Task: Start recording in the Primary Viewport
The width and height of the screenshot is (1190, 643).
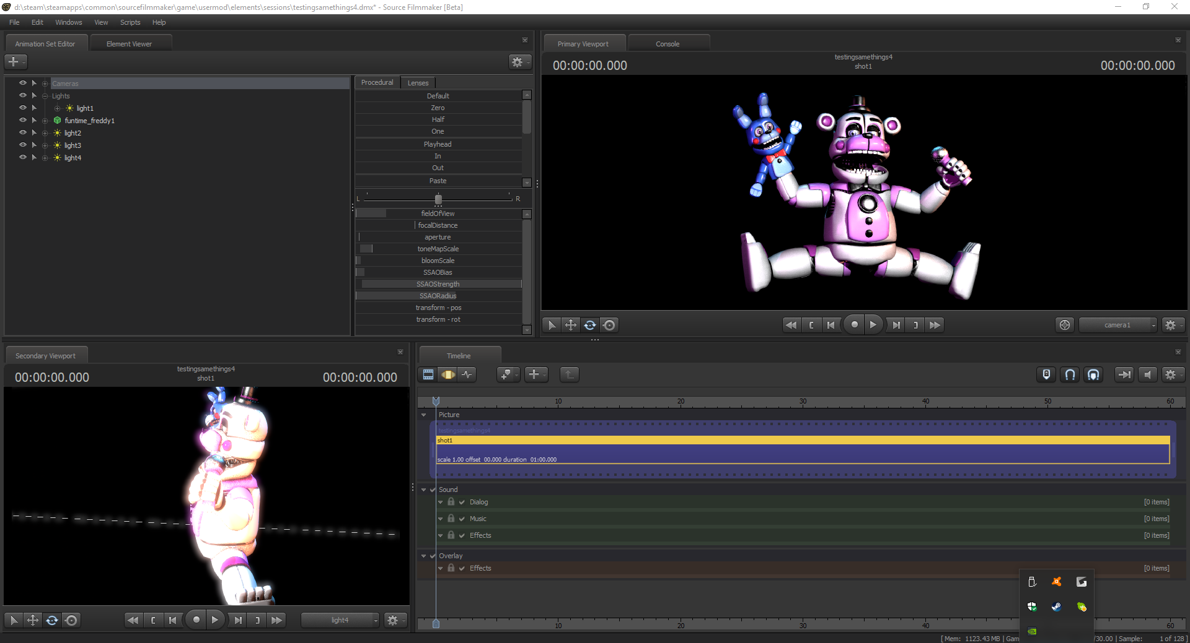Action: (854, 324)
